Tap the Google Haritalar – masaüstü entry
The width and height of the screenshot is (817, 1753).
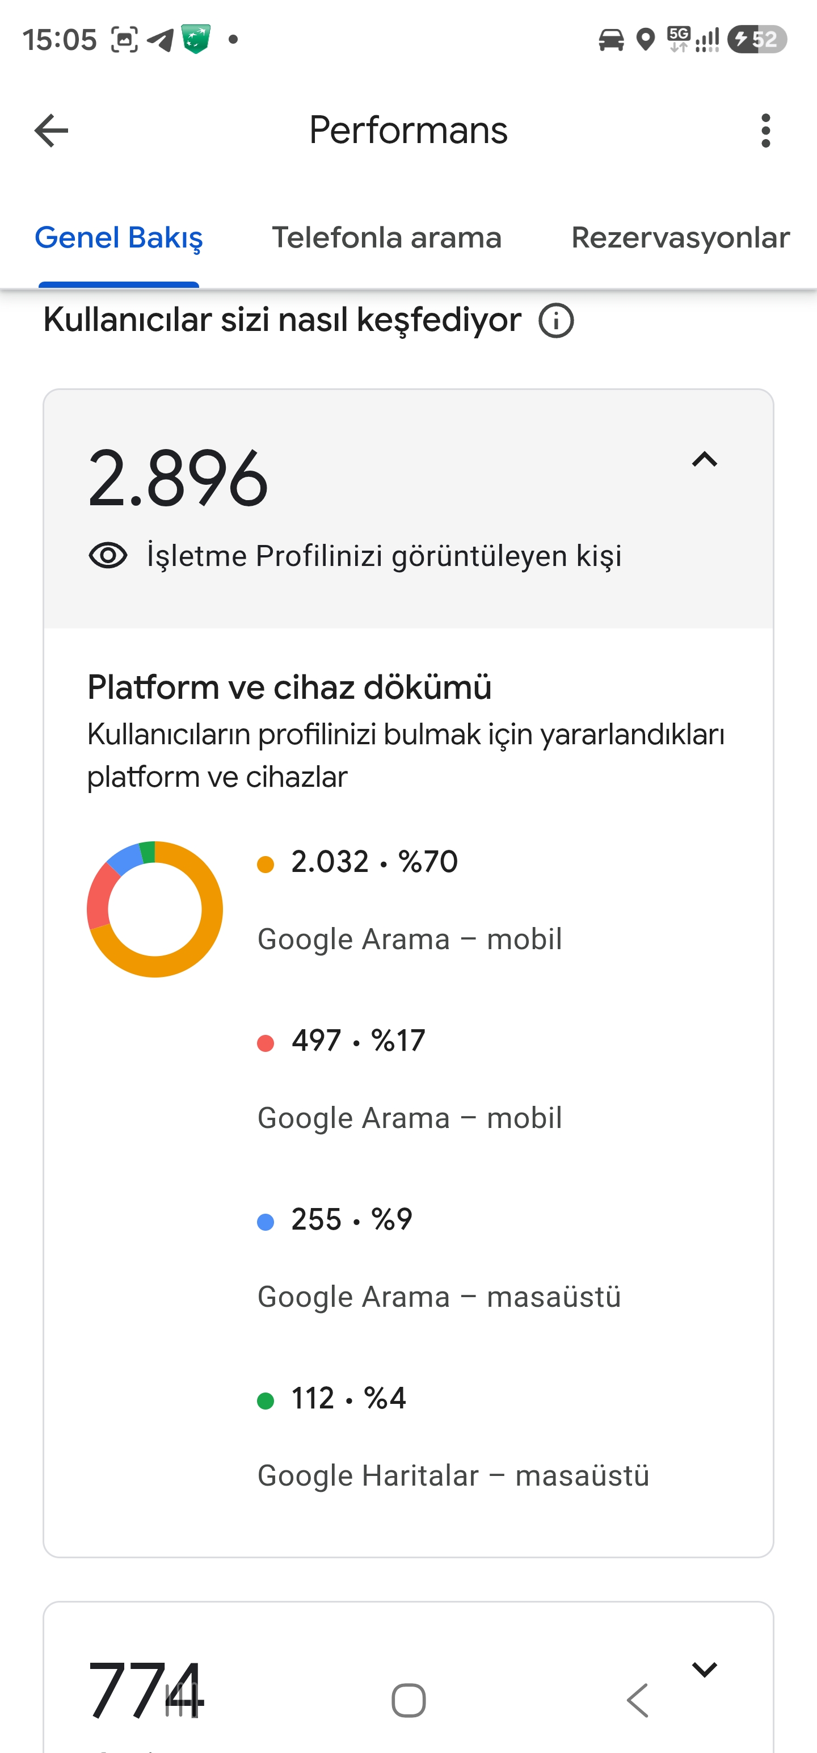(453, 1475)
